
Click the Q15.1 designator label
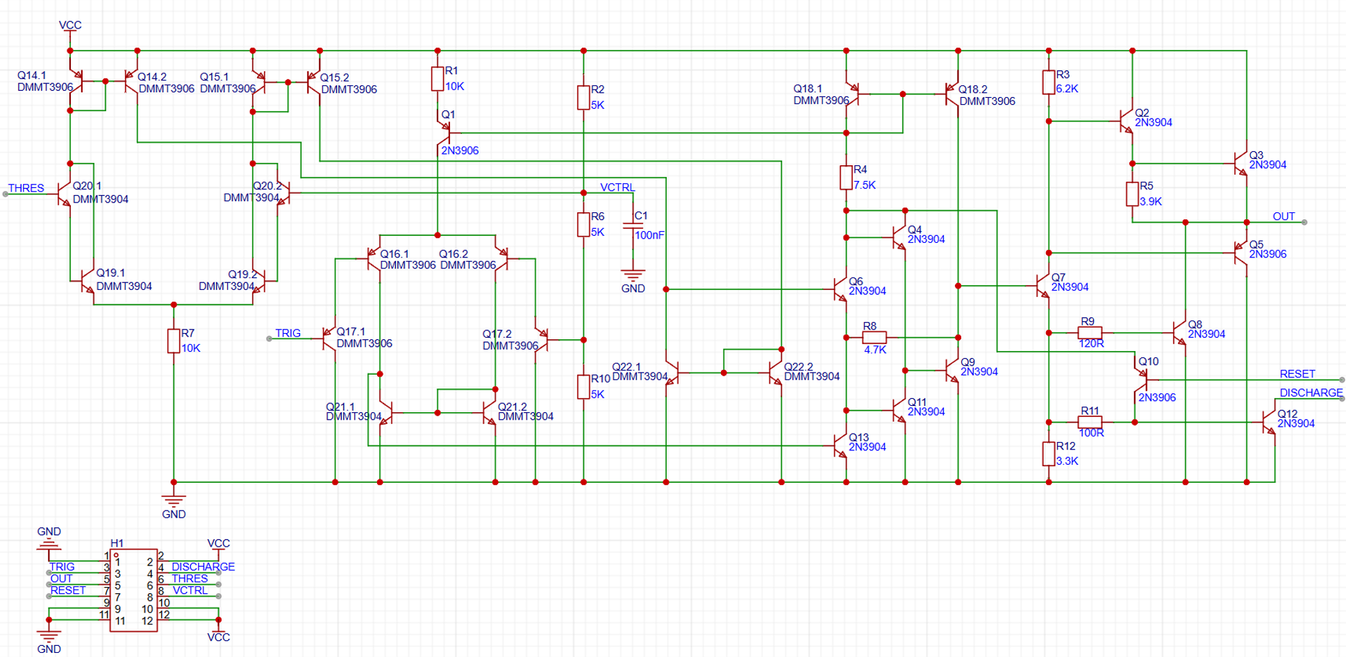coord(215,77)
